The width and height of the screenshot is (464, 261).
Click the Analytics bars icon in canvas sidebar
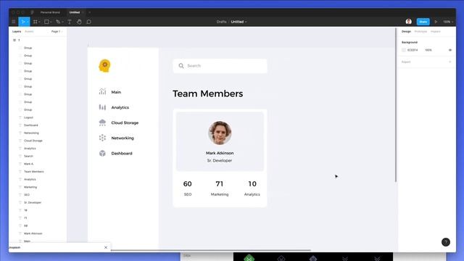[102, 107]
